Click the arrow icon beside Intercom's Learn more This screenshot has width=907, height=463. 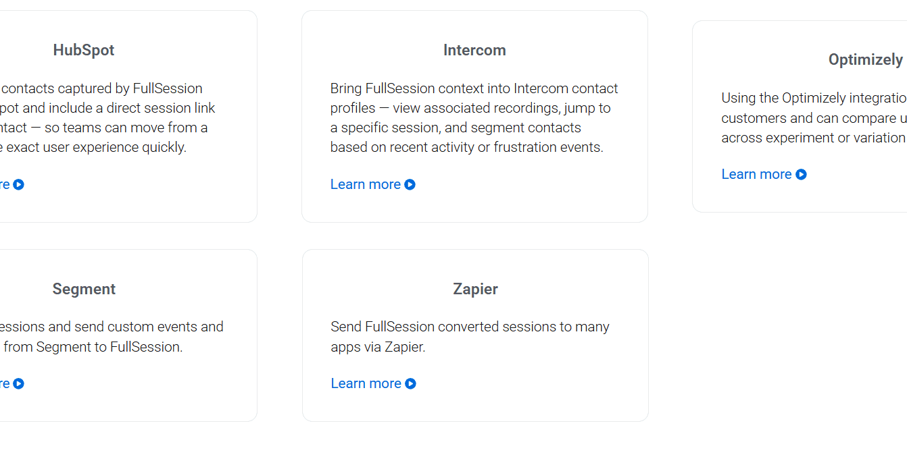coord(410,185)
